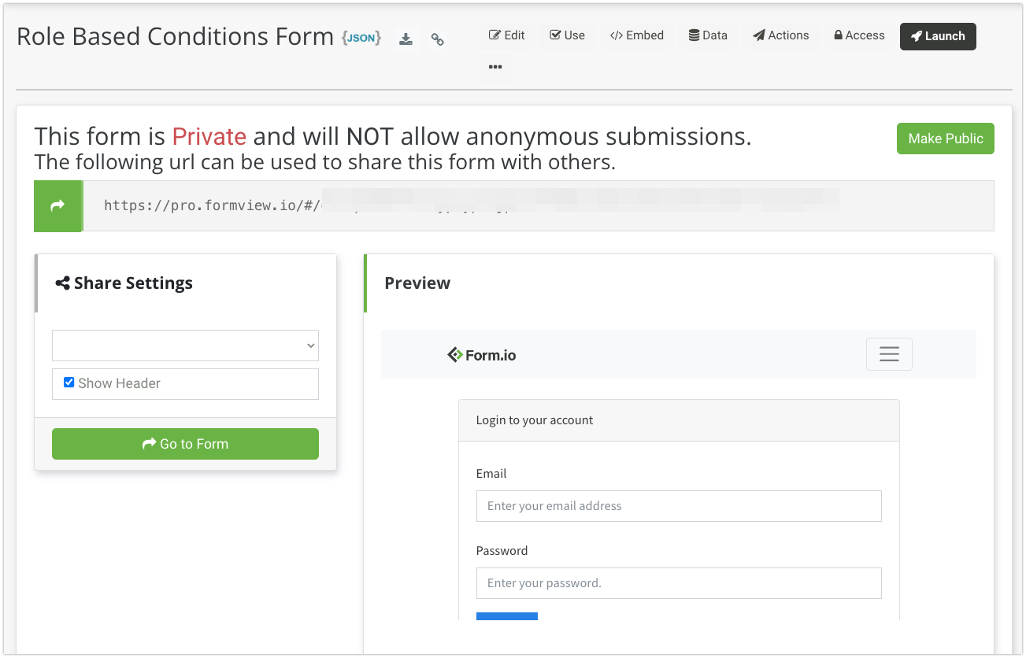The image size is (1026, 658).
Task: Switch to the Use tab
Action: click(x=567, y=35)
